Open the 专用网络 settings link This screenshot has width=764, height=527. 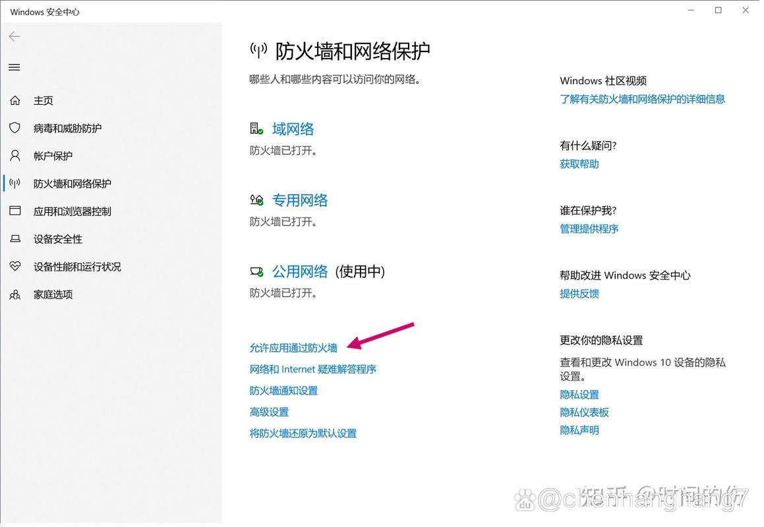[x=300, y=200]
